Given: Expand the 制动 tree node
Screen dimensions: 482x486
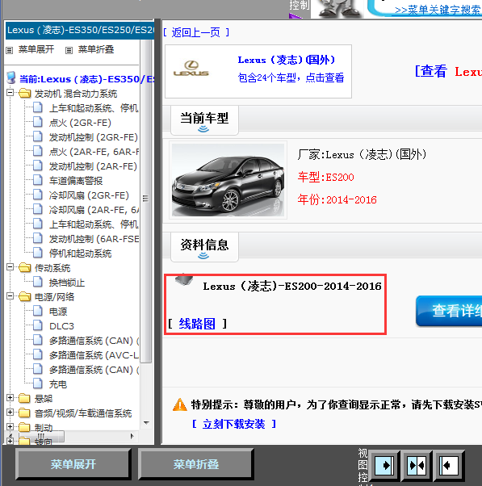Looking at the screenshot, I should coord(10,426).
